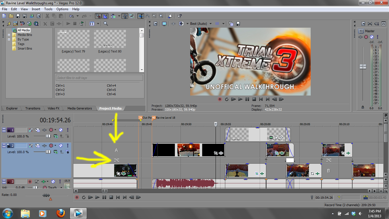Click Stop in the timeline transport bar
389x219 pixels.
point(111,197)
